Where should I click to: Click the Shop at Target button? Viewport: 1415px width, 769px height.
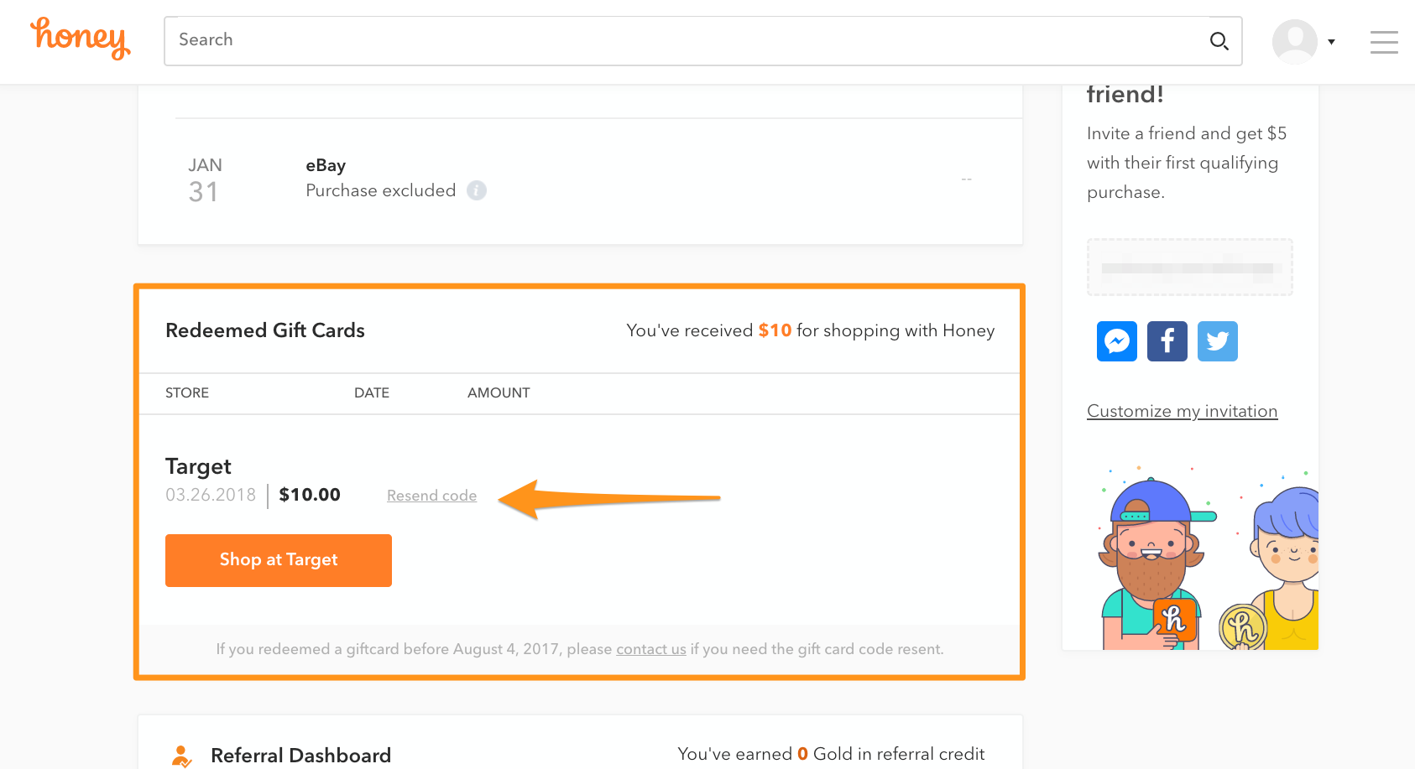click(279, 560)
